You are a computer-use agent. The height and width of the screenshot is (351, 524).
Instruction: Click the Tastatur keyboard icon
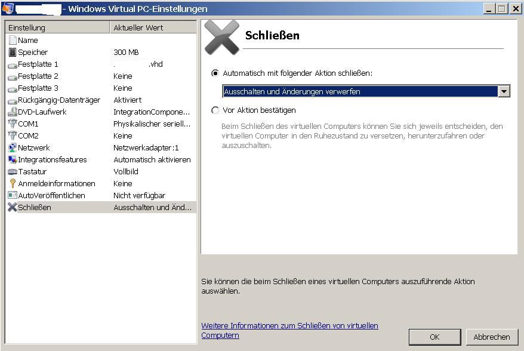tap(13, 172)
